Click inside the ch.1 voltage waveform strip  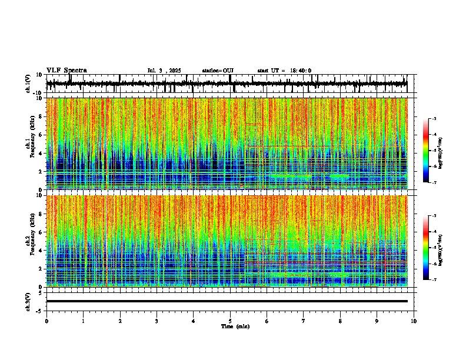click(230, 84)
